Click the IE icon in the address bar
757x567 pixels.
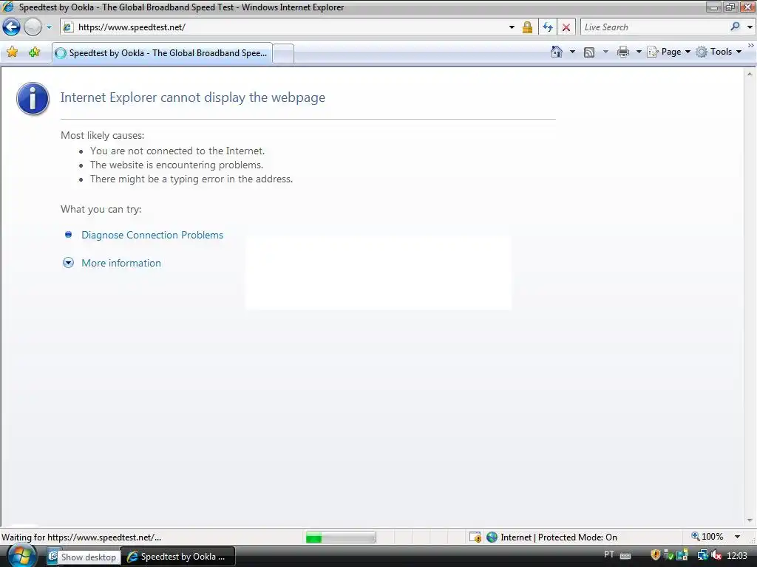[68, 27]
